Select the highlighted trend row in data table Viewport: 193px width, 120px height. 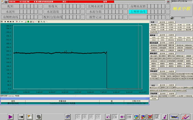74,103
